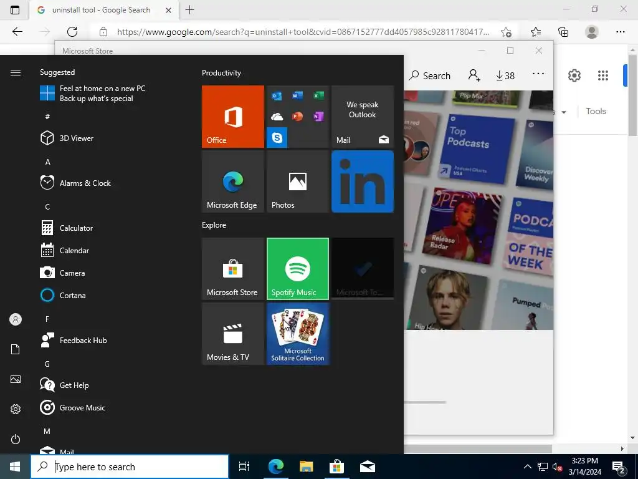
Task: Open Microsoft Store account sign-in icon
Action: click(474, 75)
